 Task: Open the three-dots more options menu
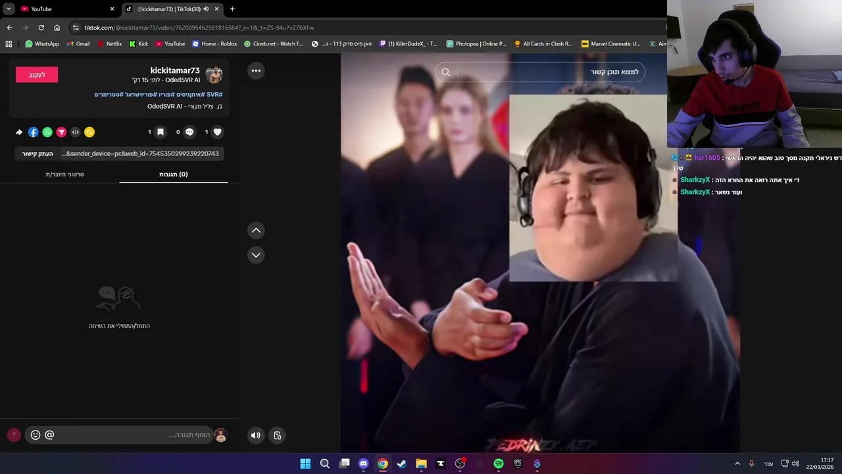coord(256,70)
